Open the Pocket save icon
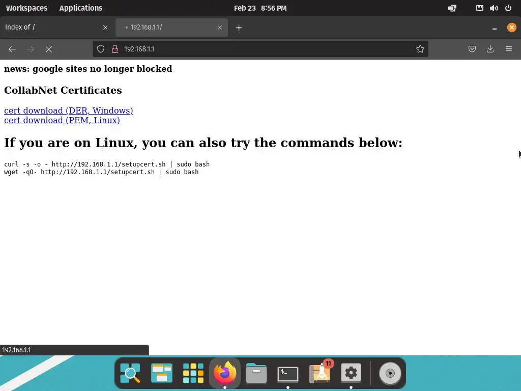Viewport: 521px width, 391px height. [x=472, y=49]
